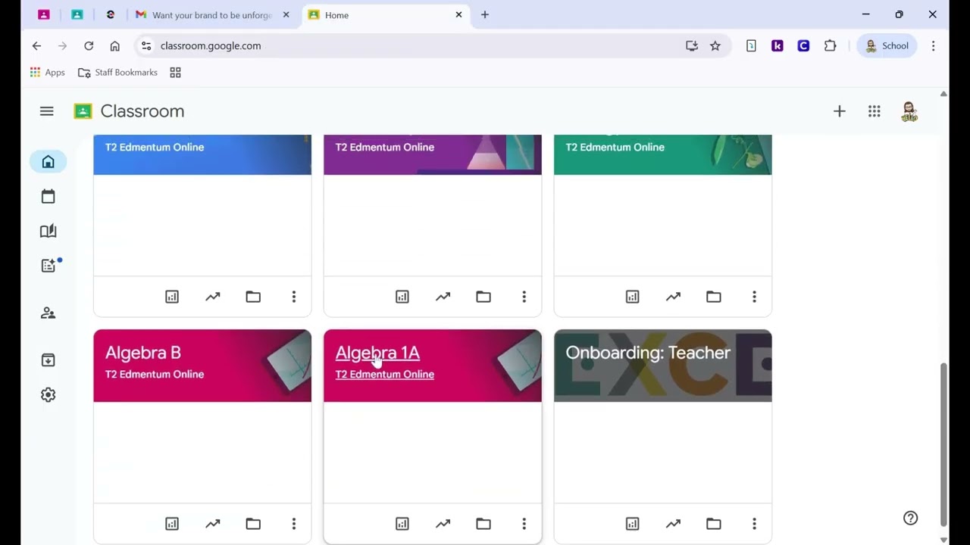Open the Drive folder for Algebra 1A
Screen dimensions: 970x545
click(483, 524)
